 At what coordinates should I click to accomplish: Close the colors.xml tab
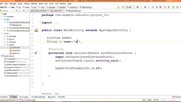point(63,11)
